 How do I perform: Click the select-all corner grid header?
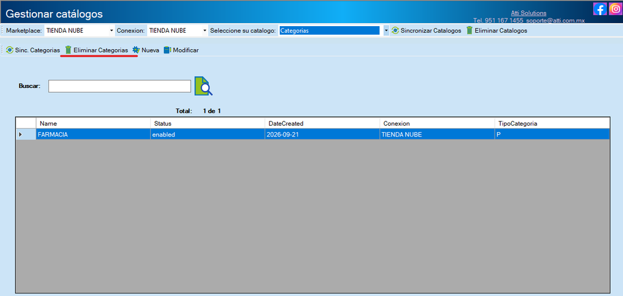26,123
